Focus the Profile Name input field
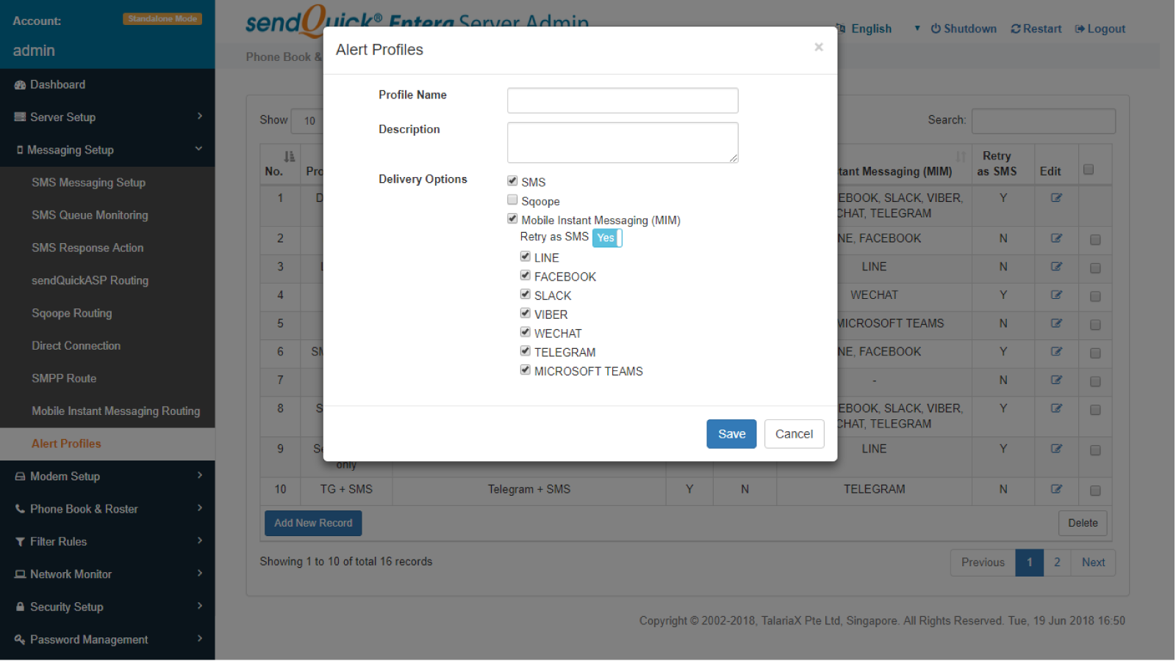This screenshot has width=1176, height=661. [623, 101]
